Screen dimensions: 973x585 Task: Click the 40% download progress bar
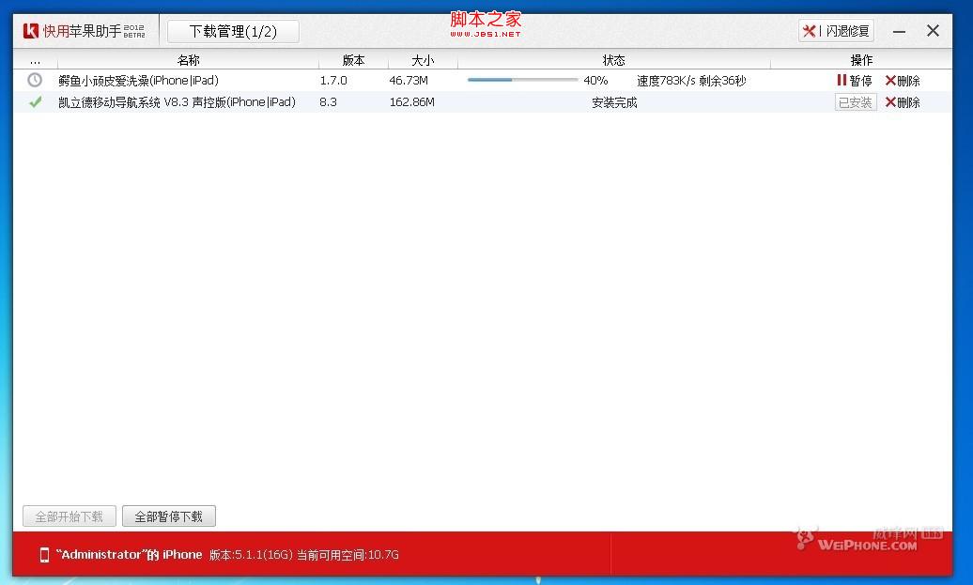click(x=522, y=80)
